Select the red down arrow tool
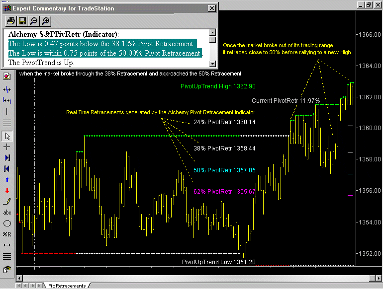This screenshot has width=383, height=289. pyautogui.click(x=7, y=191)
